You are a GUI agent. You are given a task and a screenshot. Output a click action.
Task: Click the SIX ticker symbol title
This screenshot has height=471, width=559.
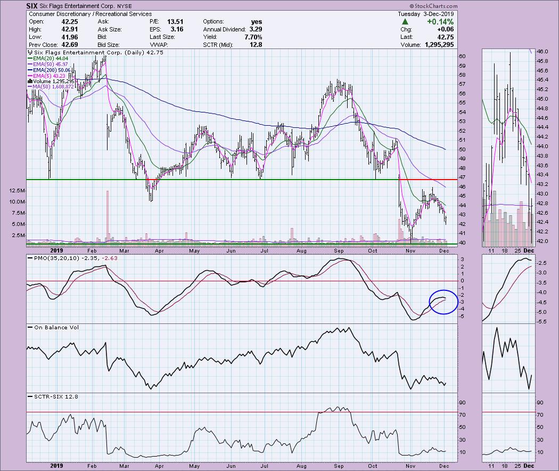click(x=32, y=6)
